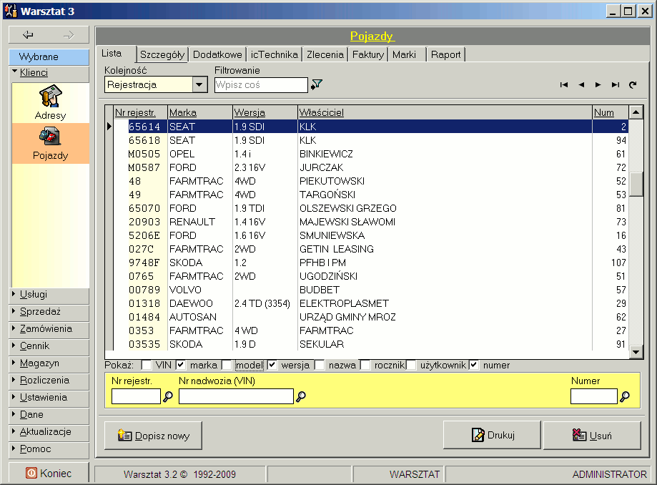Switch to the Szczegóły tab
Image resolution: width=657 pixels, height=485 pixels.
[x=162, y=54]
